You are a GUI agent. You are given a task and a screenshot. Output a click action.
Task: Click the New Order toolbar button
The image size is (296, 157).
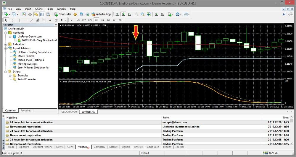(x=63, y=14)
